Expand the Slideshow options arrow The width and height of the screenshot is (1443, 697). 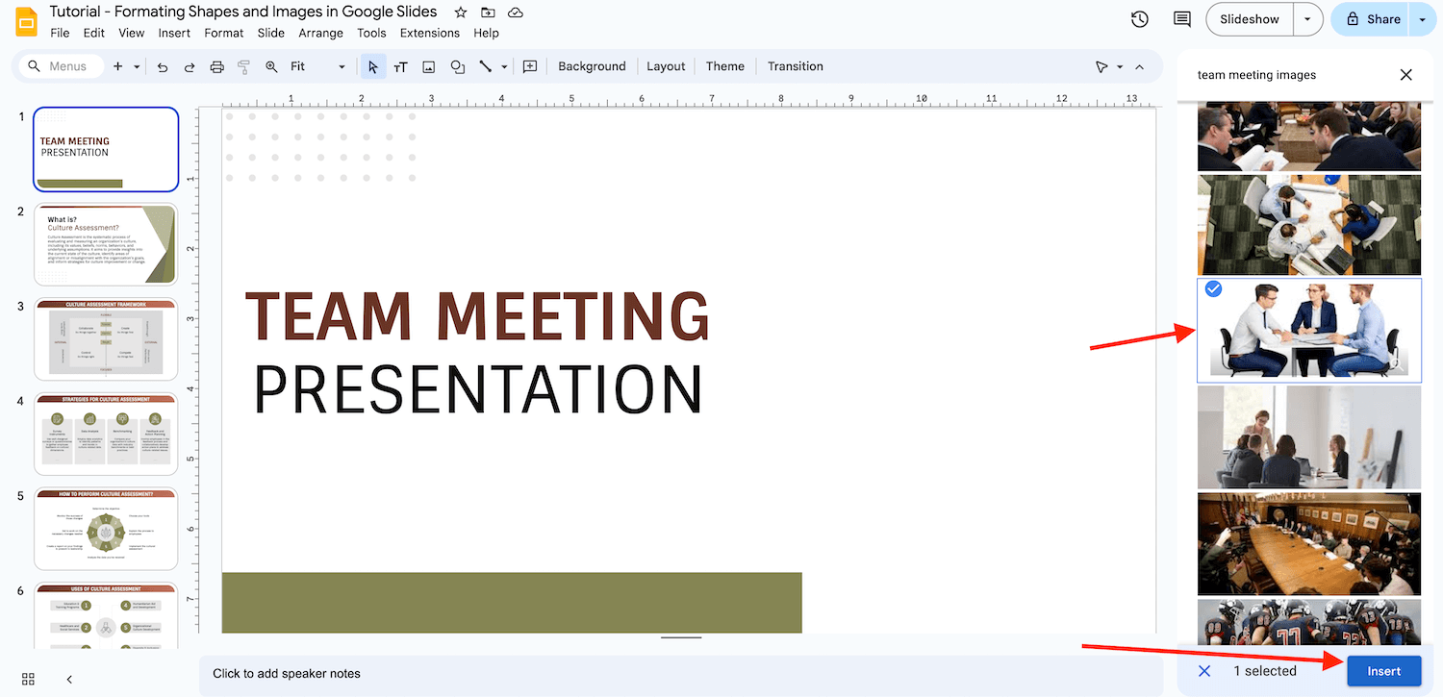1306,19
